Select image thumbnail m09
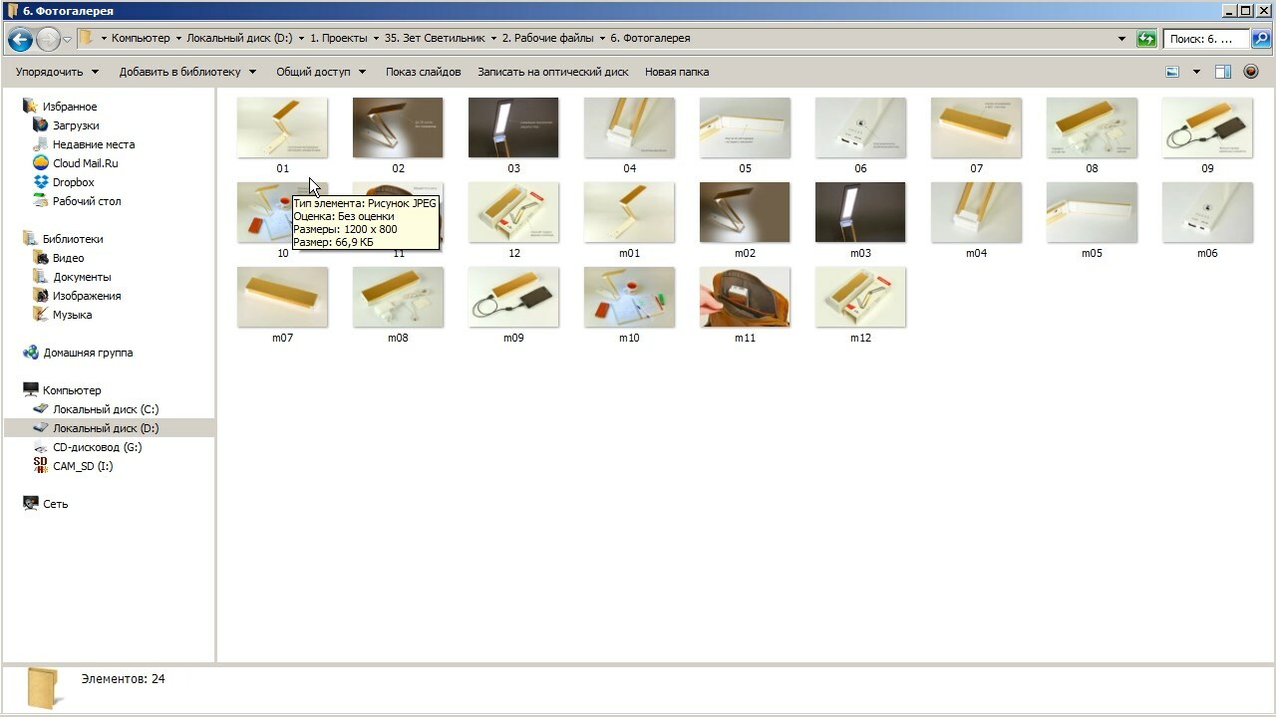This screenshot has height=717, width=1276. pos(513,297)
